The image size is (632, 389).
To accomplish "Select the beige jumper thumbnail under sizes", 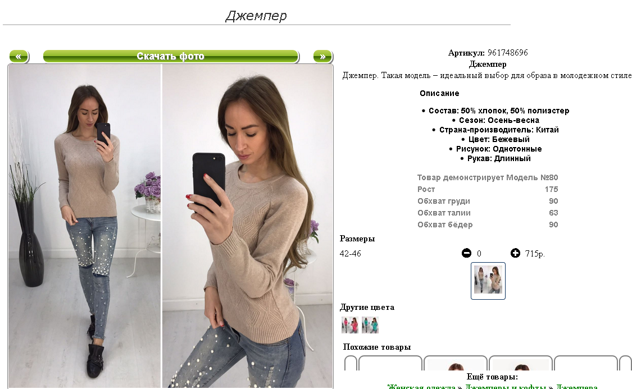I will [488, 281].
